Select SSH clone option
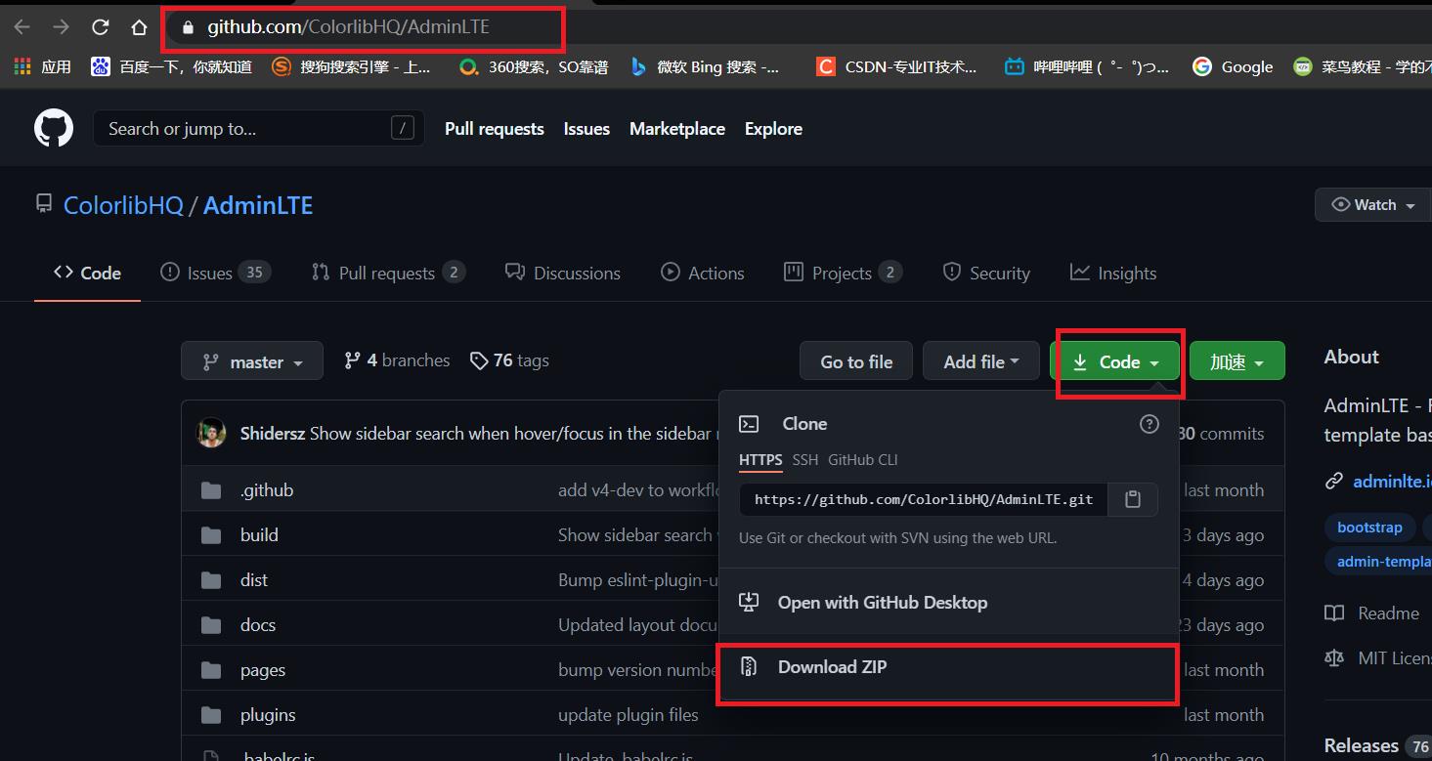 (x=805, y=459)
